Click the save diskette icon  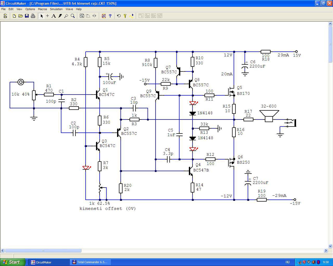tap(27, 16)
